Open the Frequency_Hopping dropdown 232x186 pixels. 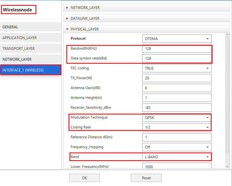pos(176,147)
